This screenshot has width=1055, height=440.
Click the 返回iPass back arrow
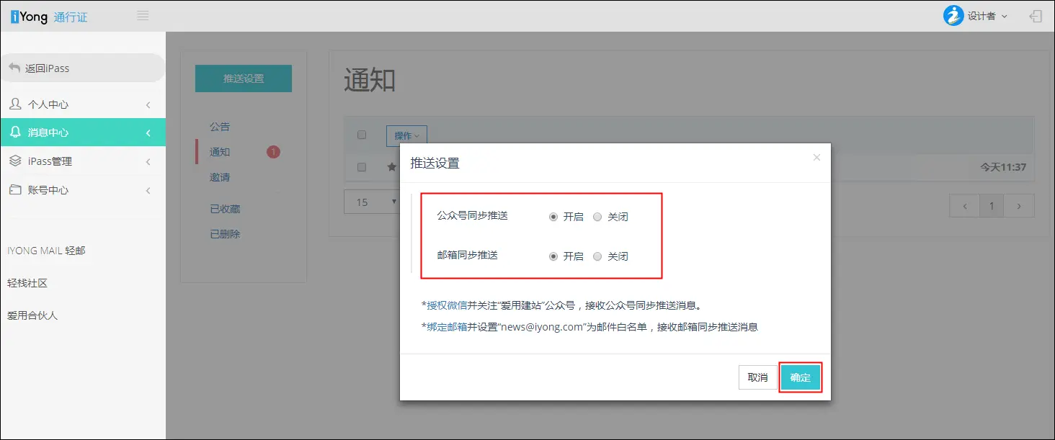[x=14, y=68]
